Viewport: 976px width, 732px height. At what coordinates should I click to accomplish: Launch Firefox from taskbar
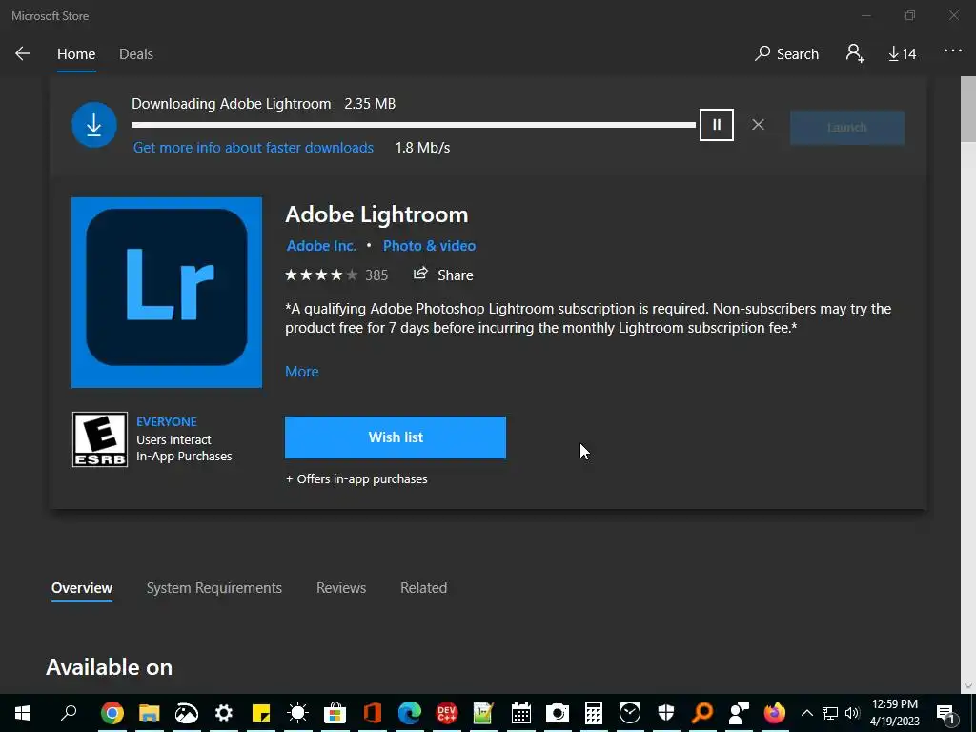pyautogui.click(x=775, y=713)
